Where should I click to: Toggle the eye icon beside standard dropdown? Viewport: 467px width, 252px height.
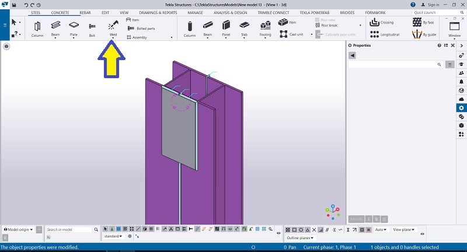click(x=130, y=236)
